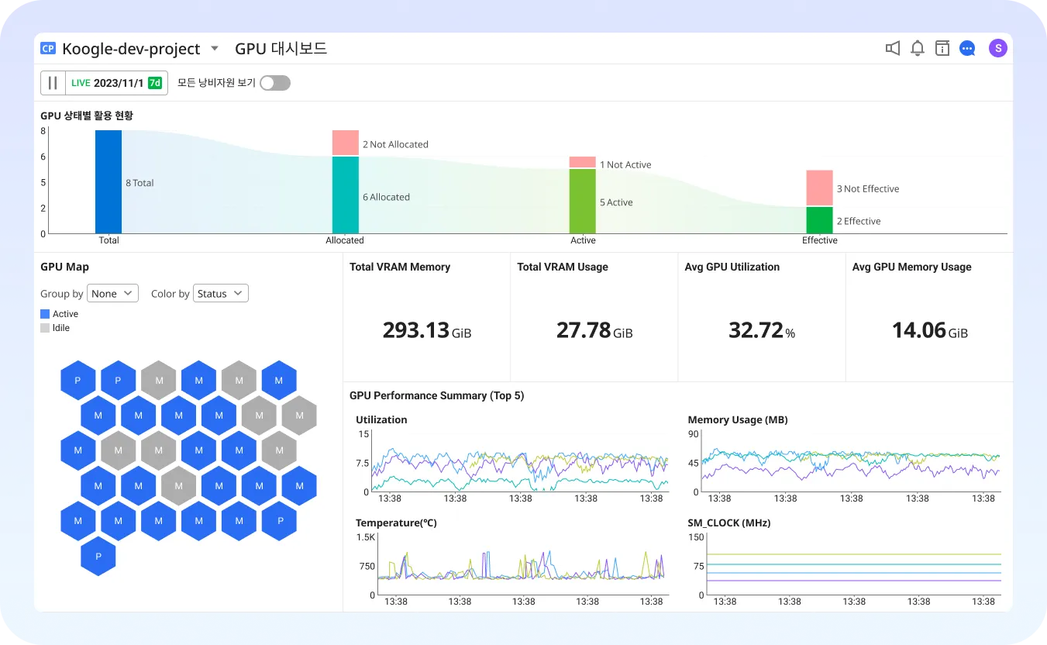Viewport: 1047px width, 645px height.
Task: Click the Memory Usage (MB) chart title
Action: pos(738,419)
